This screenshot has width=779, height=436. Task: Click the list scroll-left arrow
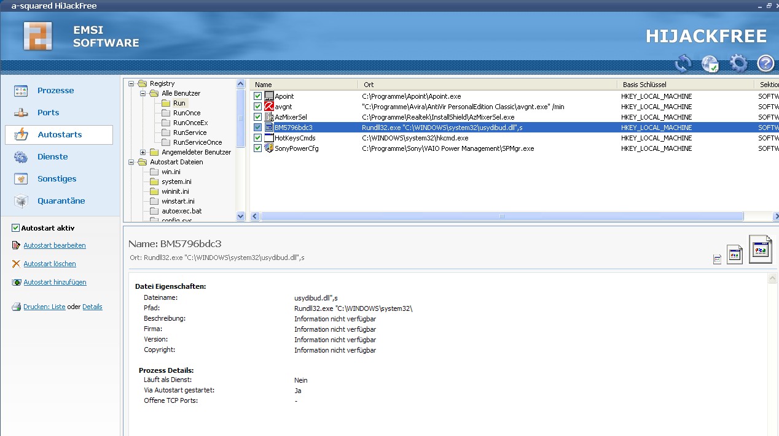[x=254, y=216]
